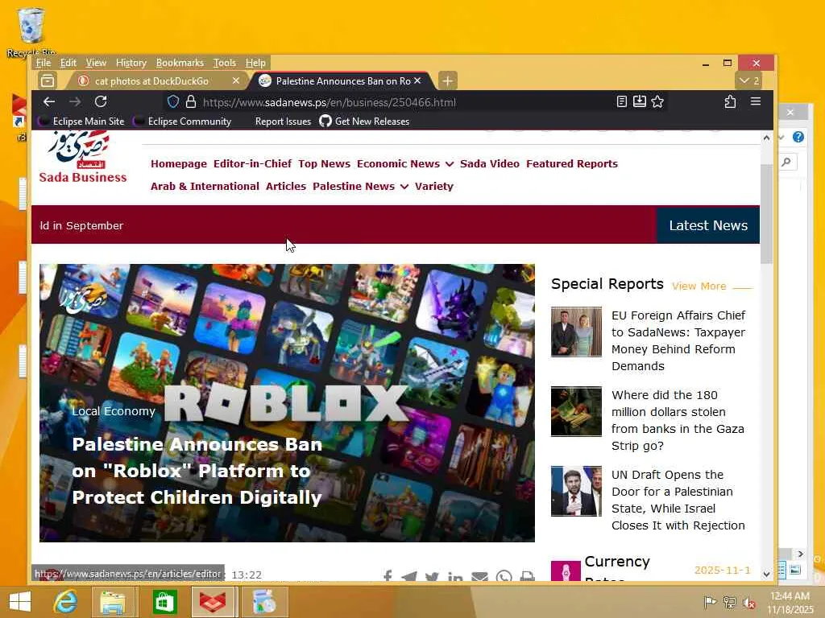Show site security padlock info

191,101
